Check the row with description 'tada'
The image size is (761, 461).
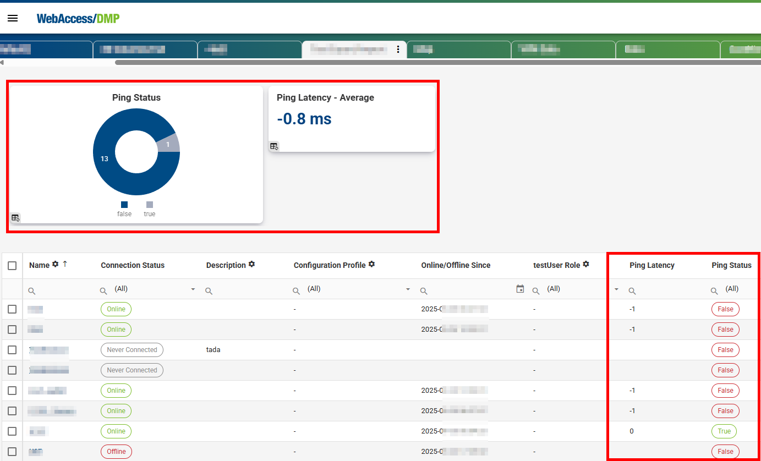pyautogui.click(x=12, y=349)
